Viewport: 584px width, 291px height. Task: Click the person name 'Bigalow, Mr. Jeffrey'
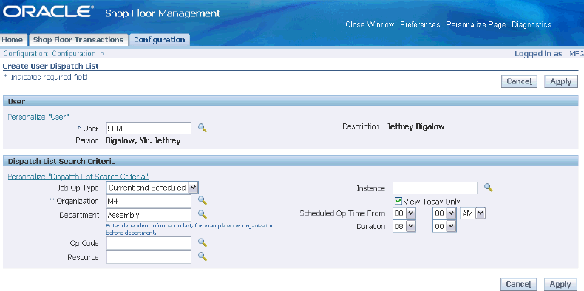(x=143, y=140)
